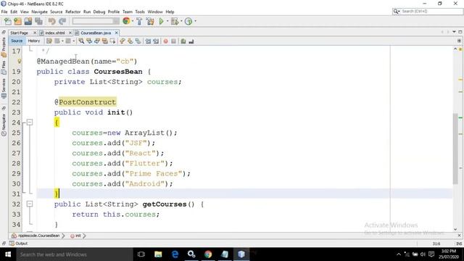
Task: Open the editor documents list dropdown arrow
Action: (x=454, y=32)
